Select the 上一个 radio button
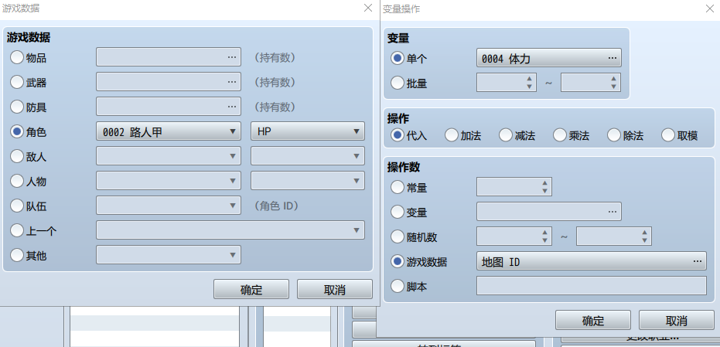This screenshot has height=347, width=720. (17, 231)
